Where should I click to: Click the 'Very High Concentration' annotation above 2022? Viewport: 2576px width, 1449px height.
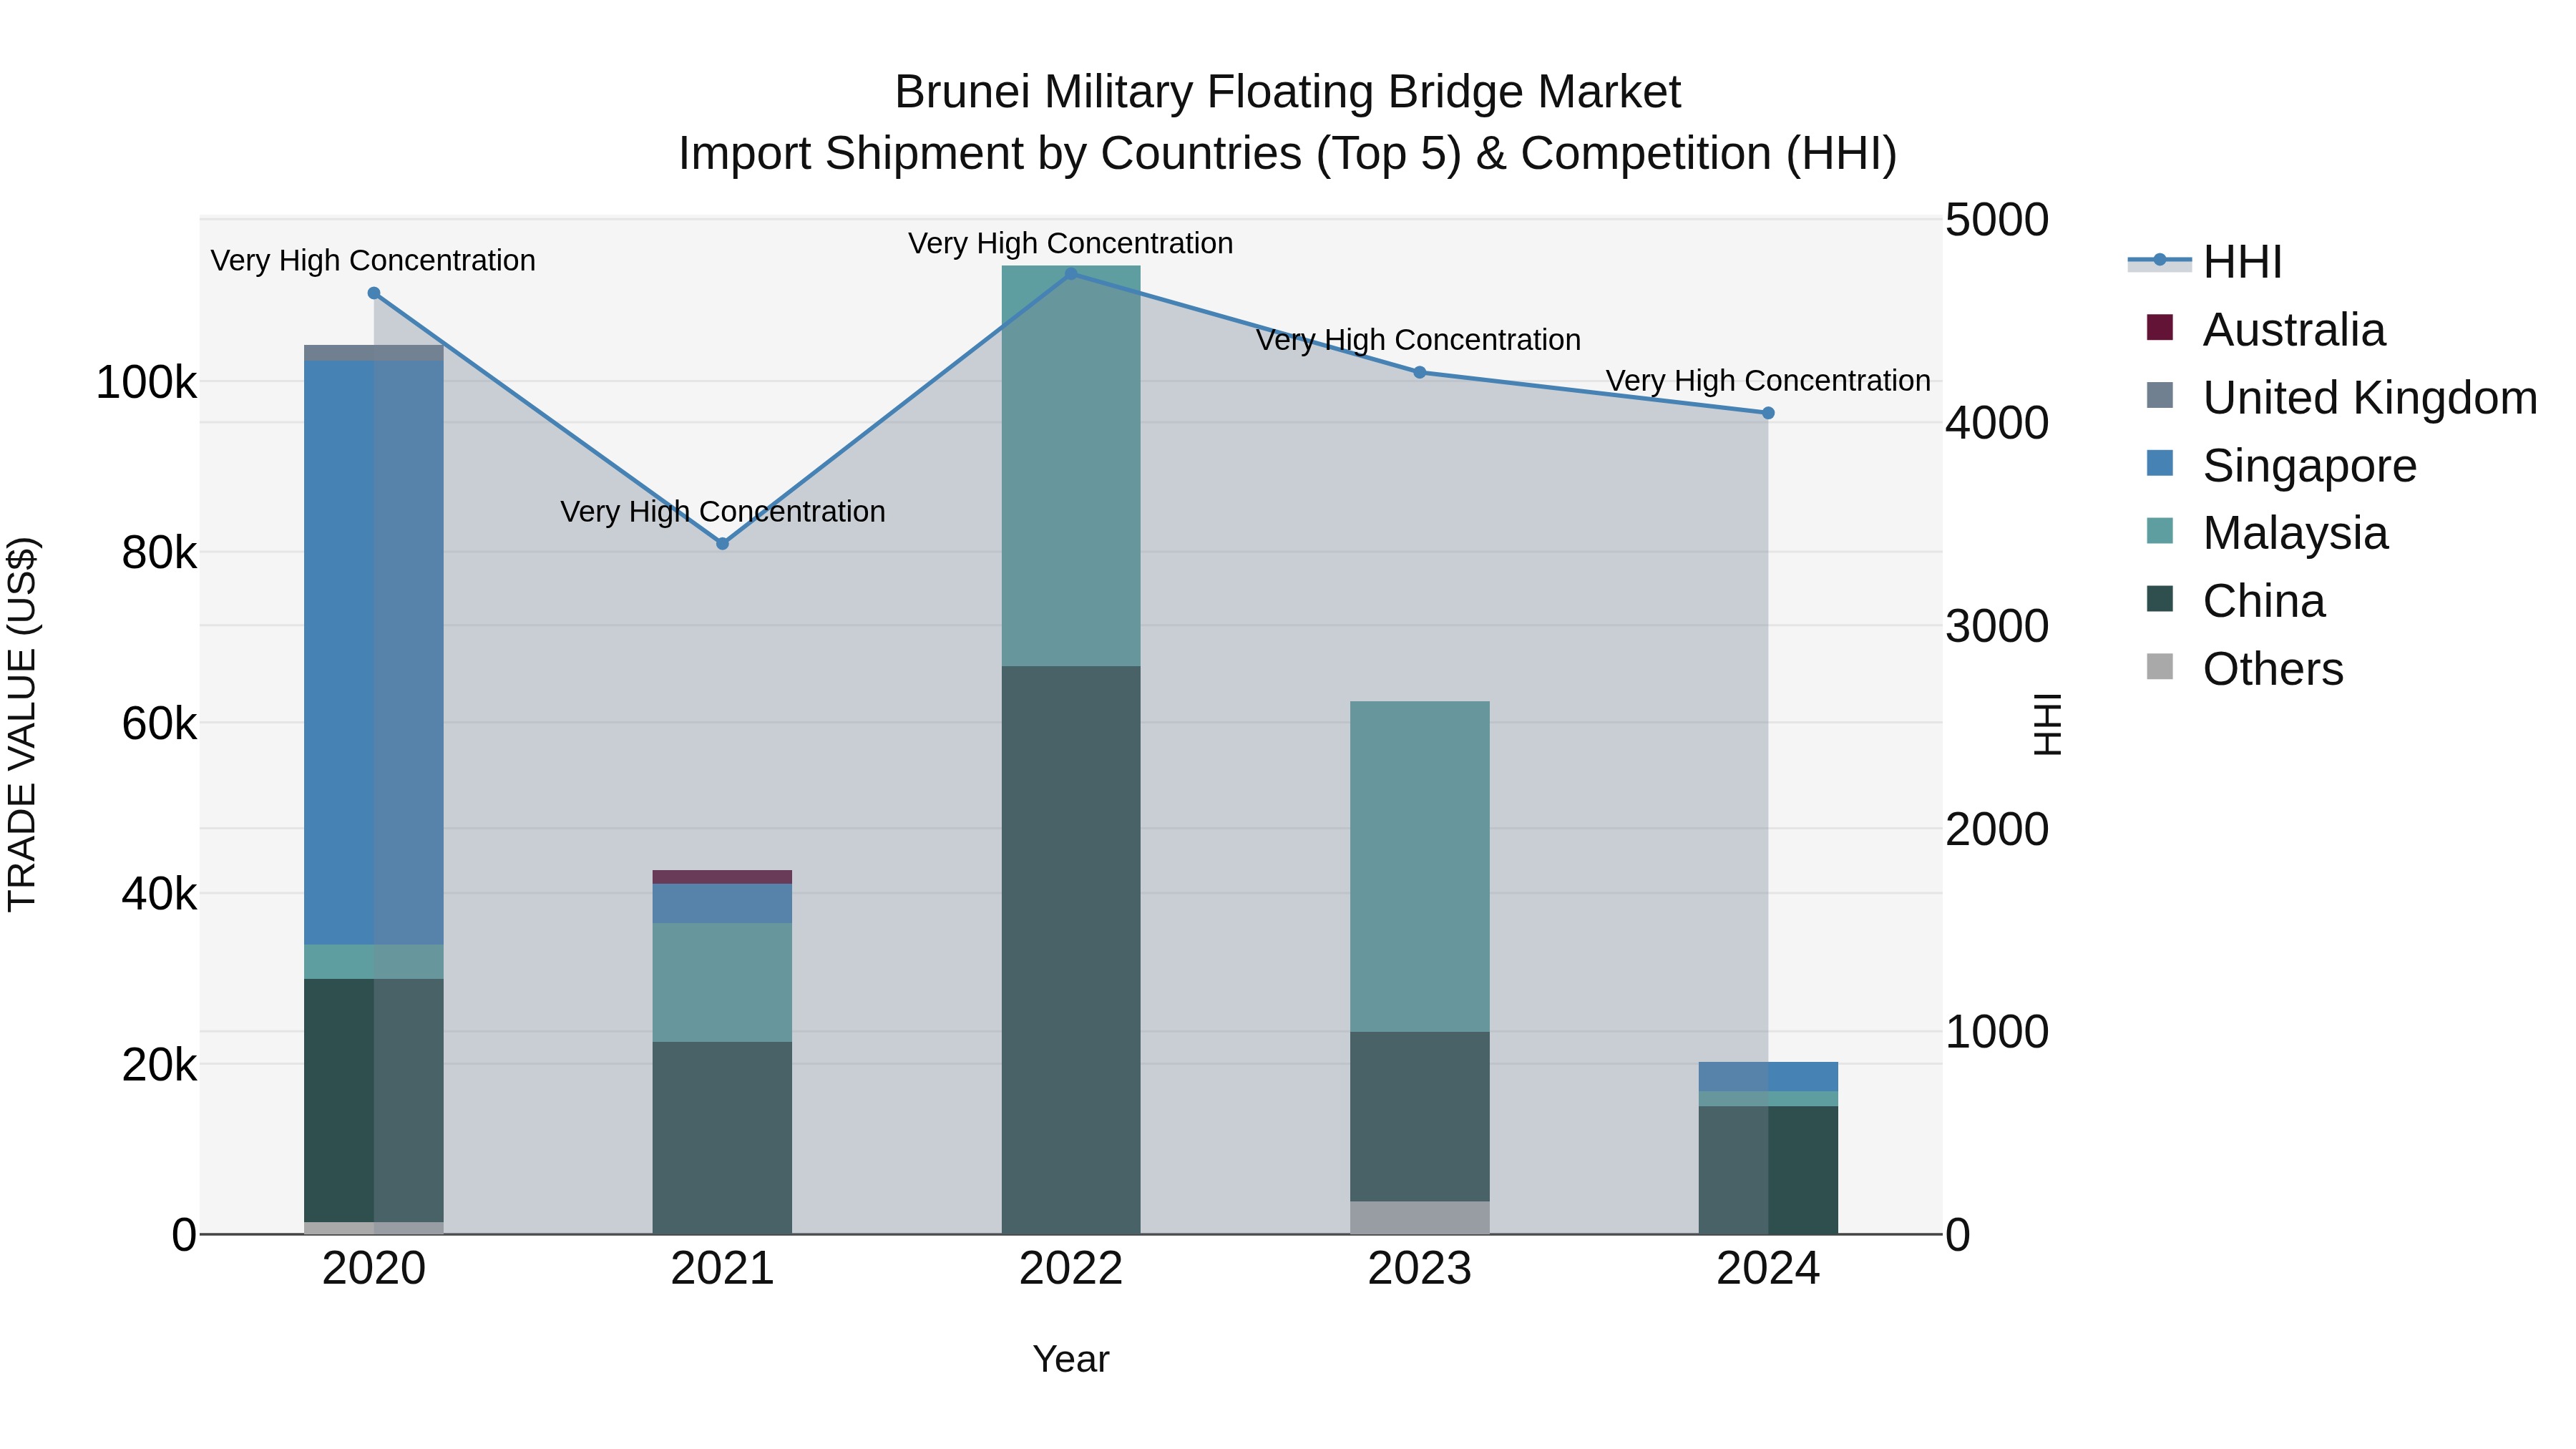1071,244
